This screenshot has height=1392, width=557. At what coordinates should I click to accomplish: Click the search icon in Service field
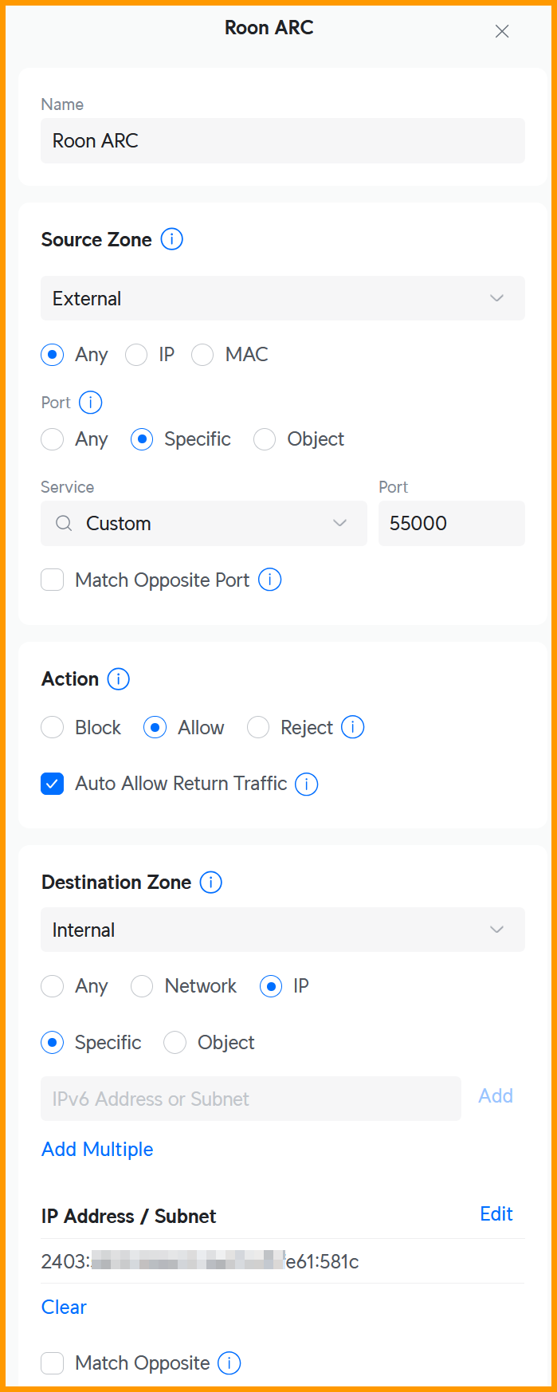coord(64,524)
